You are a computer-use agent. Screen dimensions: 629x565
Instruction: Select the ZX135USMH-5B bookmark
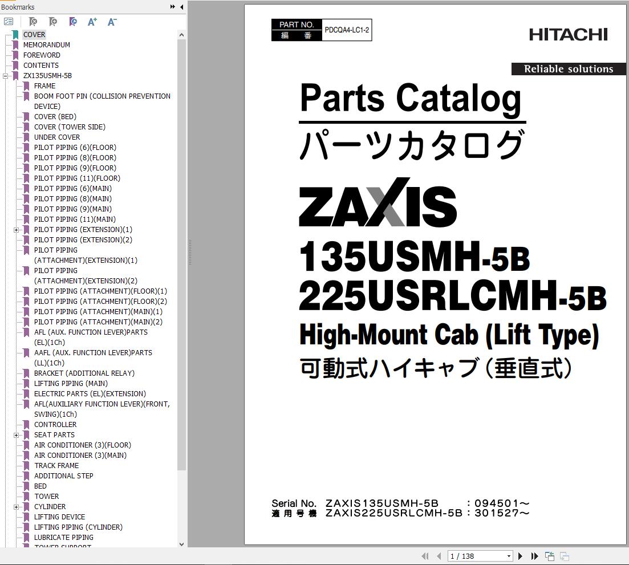click(47, 75)
